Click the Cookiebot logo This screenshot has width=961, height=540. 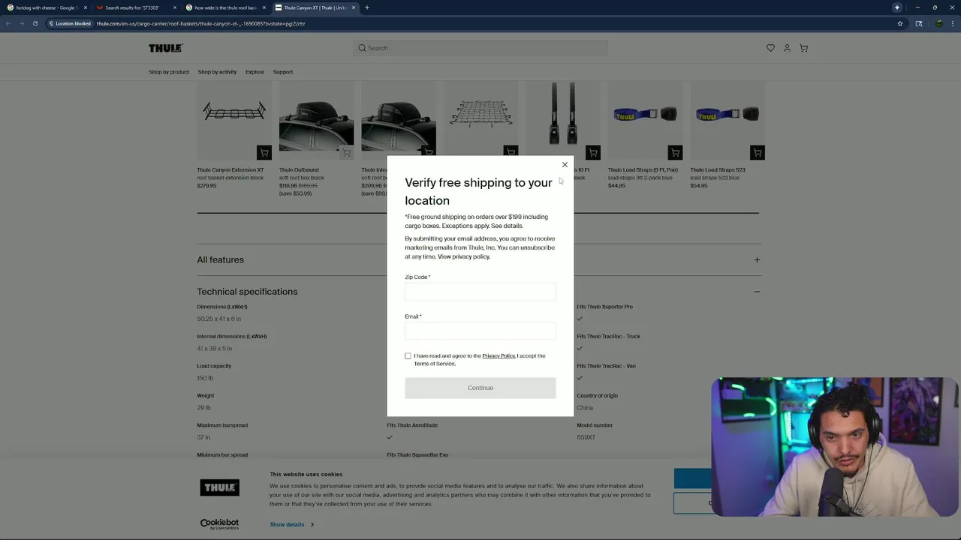219,524
